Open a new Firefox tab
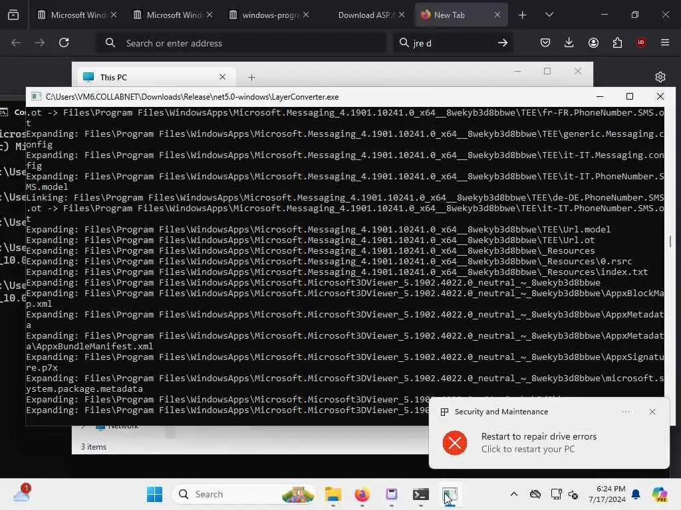681x510 pixels. tap(523, 15)
